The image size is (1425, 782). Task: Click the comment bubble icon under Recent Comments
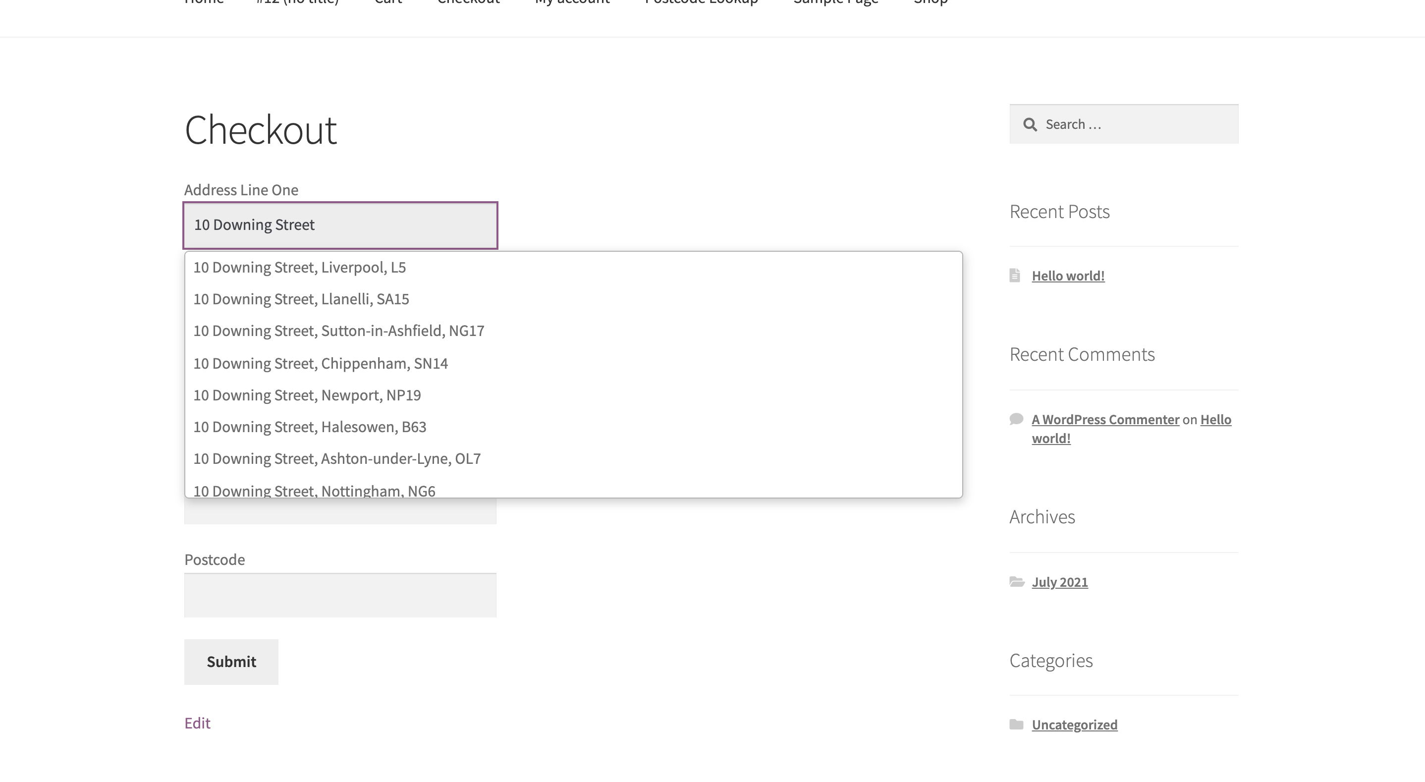(x=1017, y=419)
